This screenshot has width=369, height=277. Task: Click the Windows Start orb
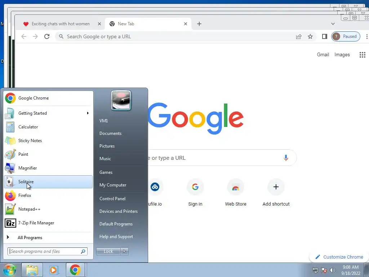click(x=9, y=270)
